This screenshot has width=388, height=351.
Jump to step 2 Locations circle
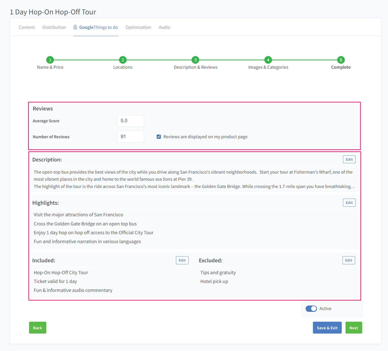coord(123,60)
